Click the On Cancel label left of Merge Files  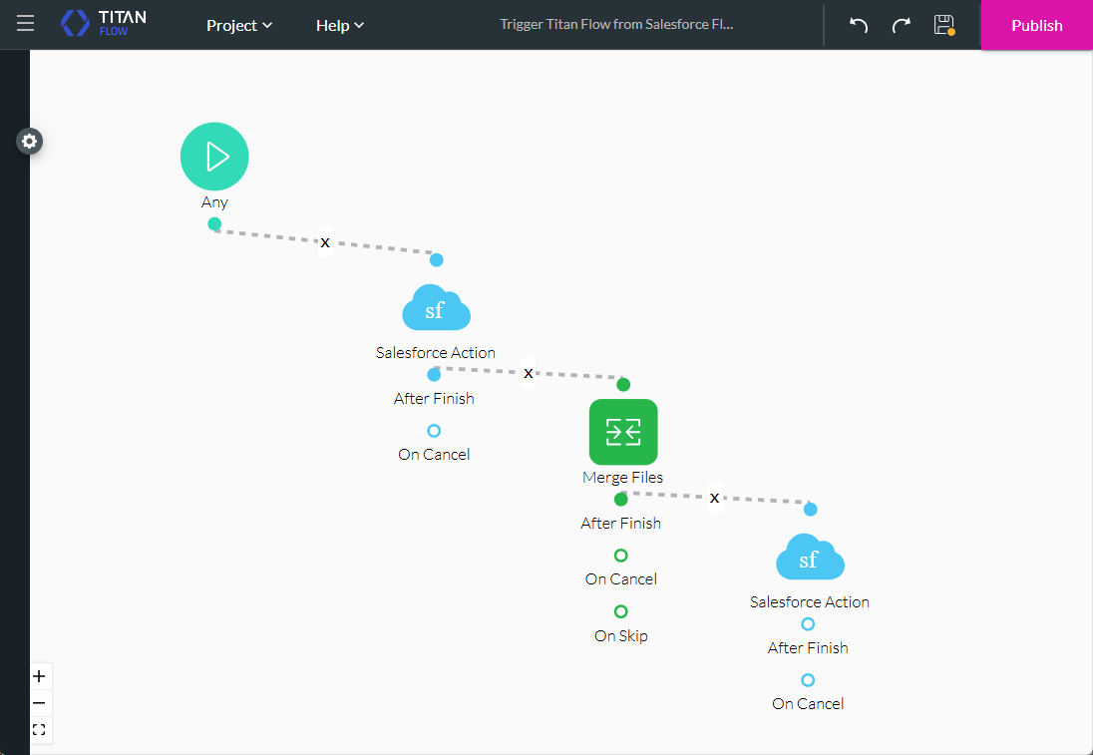tap(434, 455)
